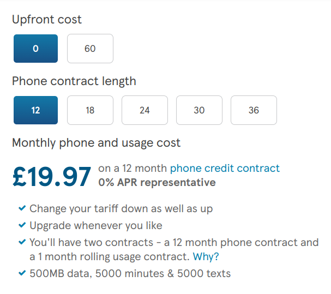The image size is (331, 294).
Task: Choose the 30 month contract option
Action: pos(199,110)
